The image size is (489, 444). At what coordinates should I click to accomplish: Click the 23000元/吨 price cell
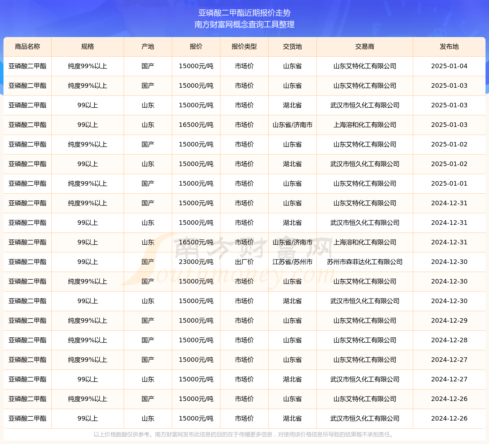196,262
